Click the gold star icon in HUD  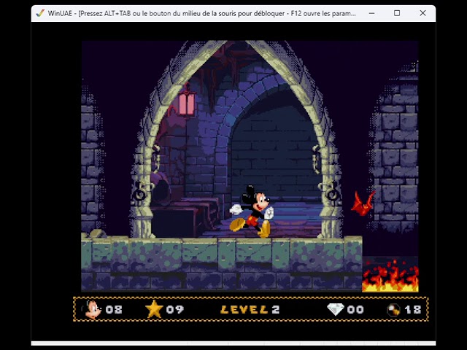[154, 309]
